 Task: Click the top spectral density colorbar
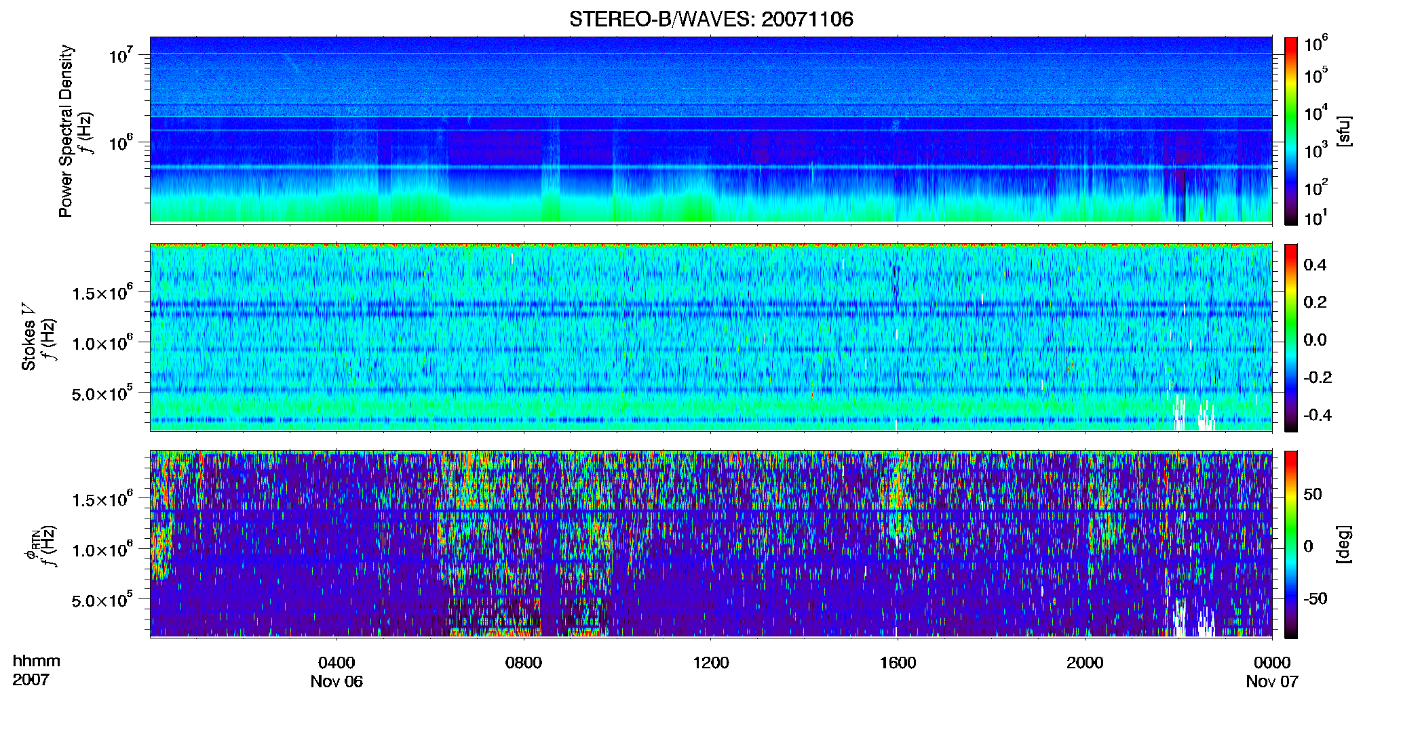pos(1291,131)
